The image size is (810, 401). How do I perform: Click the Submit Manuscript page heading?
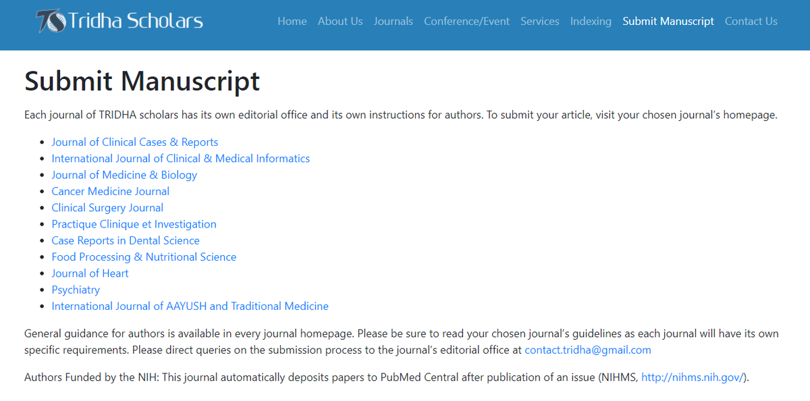(x=142, y=81)
